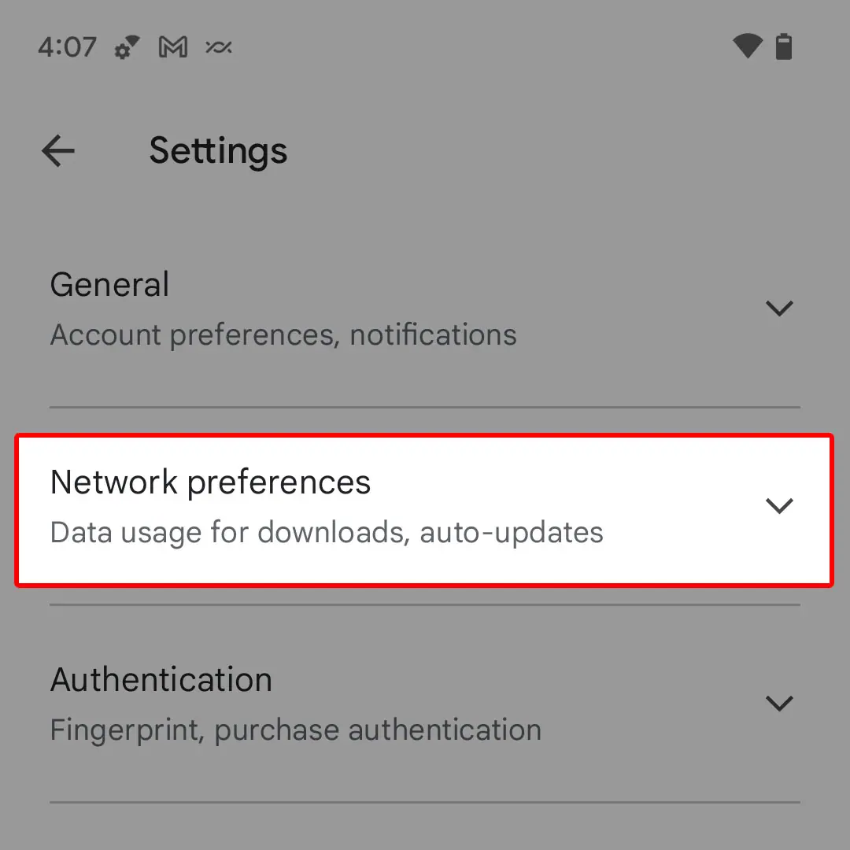The width and height of the screenshot is (850, 850).
Task: Open the Authentication settings item
Action: (x=161, y=680)
